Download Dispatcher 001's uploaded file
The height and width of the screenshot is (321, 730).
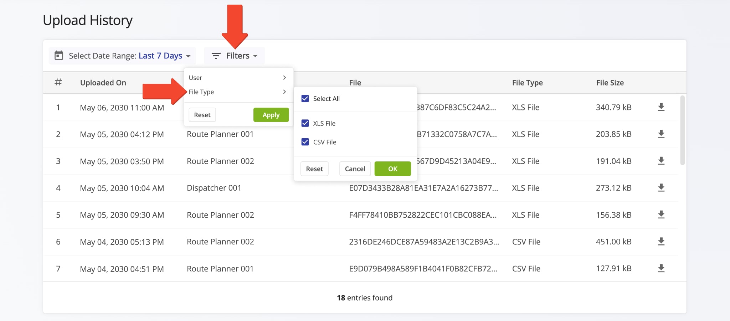pos(662,188)
